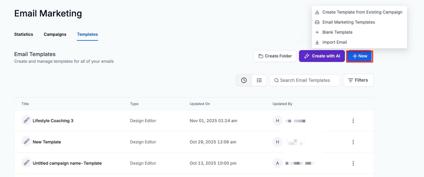The image size is (424, 177).
Task: Open three-dot menu for Lifestyle Coaching 3
Action: coord(353,121)
